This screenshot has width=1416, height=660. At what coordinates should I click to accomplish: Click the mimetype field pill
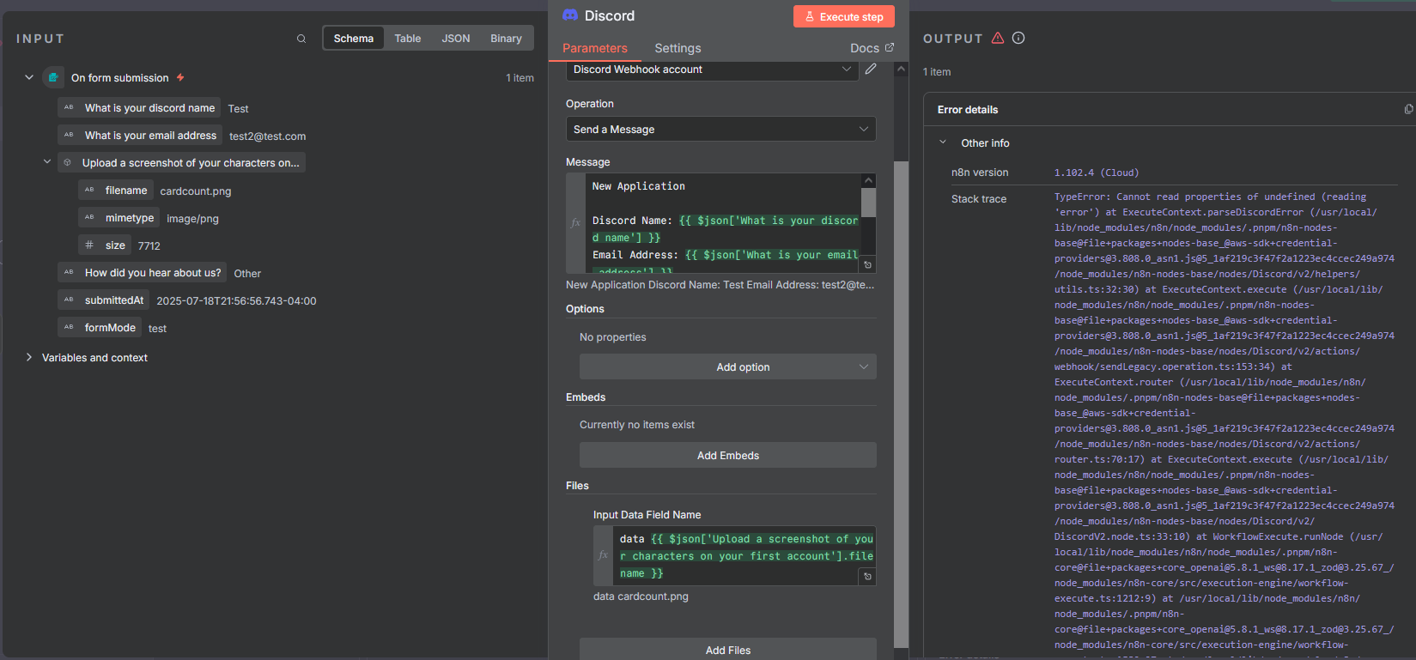coord(119,218)
